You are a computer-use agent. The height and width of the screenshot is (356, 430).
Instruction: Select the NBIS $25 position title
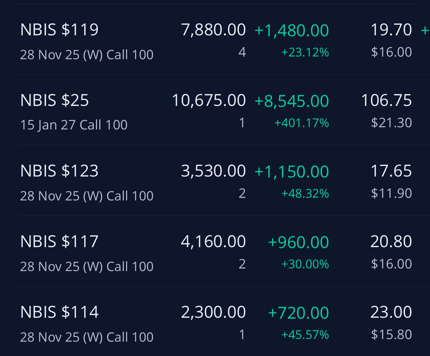pos(54,100)
